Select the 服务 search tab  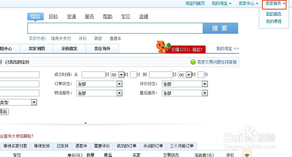click(x=90, y=16)
